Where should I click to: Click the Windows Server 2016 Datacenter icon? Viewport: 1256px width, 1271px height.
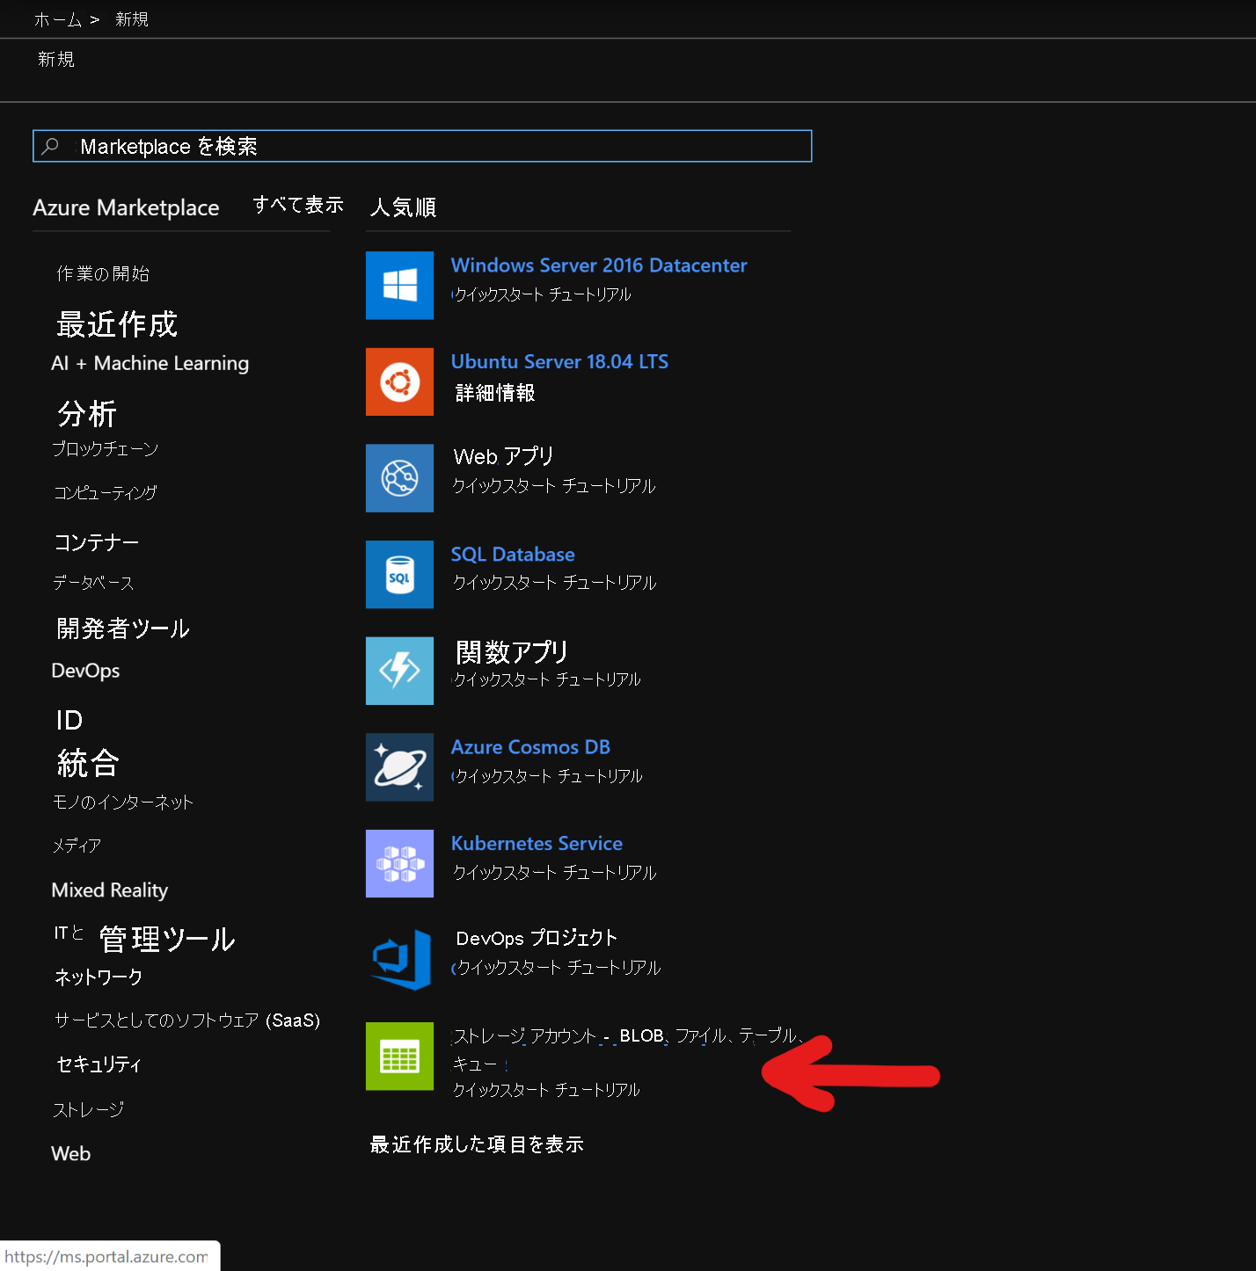pyautogui.click(x=399, y=286)
